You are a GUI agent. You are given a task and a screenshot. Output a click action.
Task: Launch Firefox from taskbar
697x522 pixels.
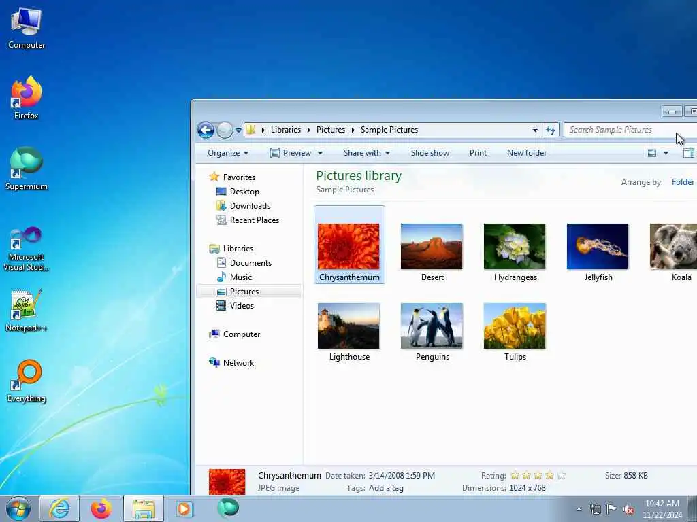pos(101,508)
